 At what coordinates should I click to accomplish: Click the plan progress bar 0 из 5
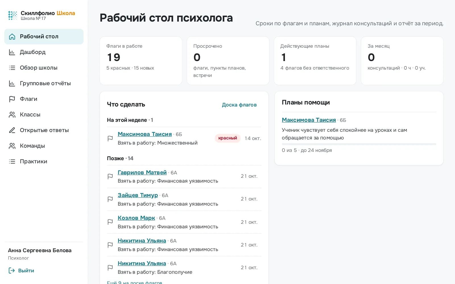359,144
